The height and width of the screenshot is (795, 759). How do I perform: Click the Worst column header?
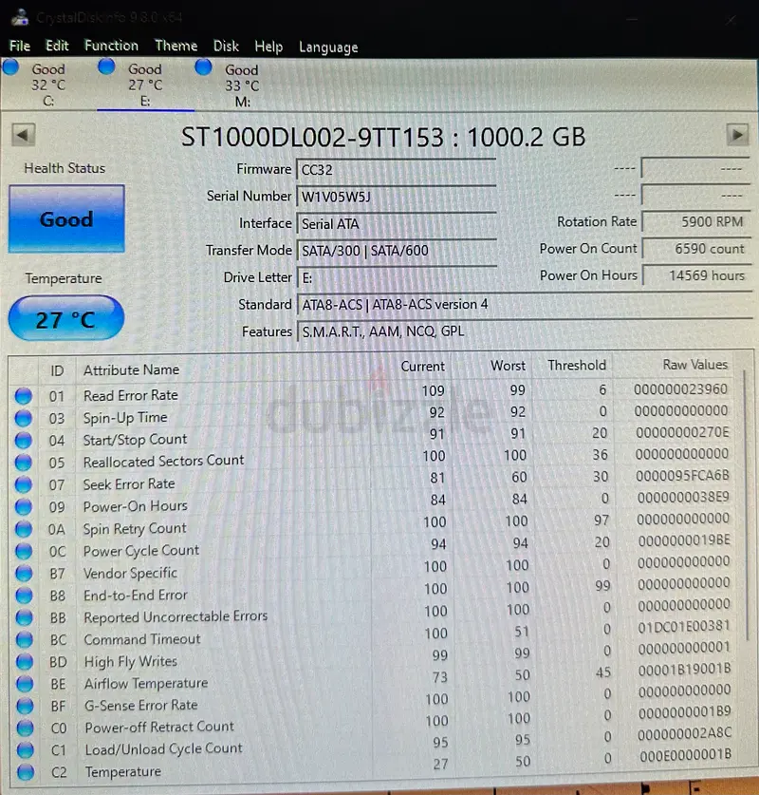point(508,366)
